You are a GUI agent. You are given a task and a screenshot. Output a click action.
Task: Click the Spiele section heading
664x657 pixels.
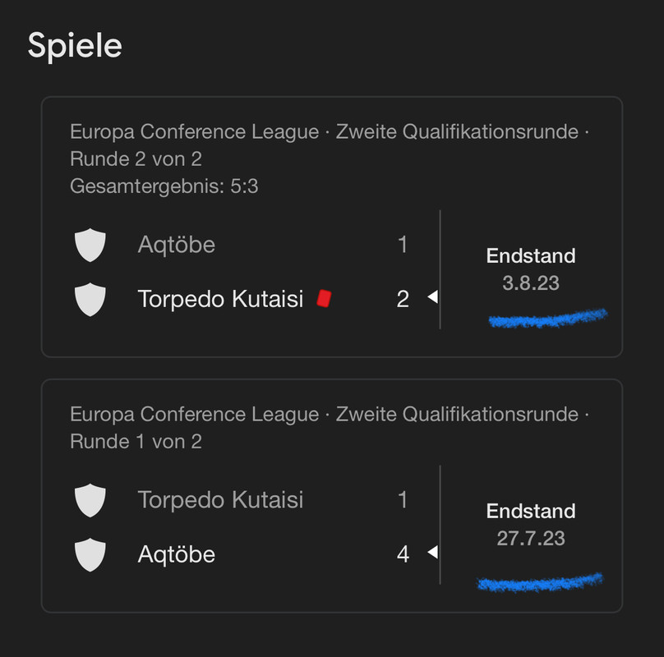[75, 46]
